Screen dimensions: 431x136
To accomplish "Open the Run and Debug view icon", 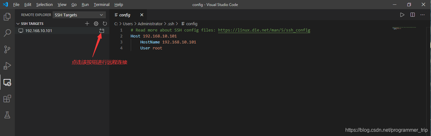I will (7, 66).
